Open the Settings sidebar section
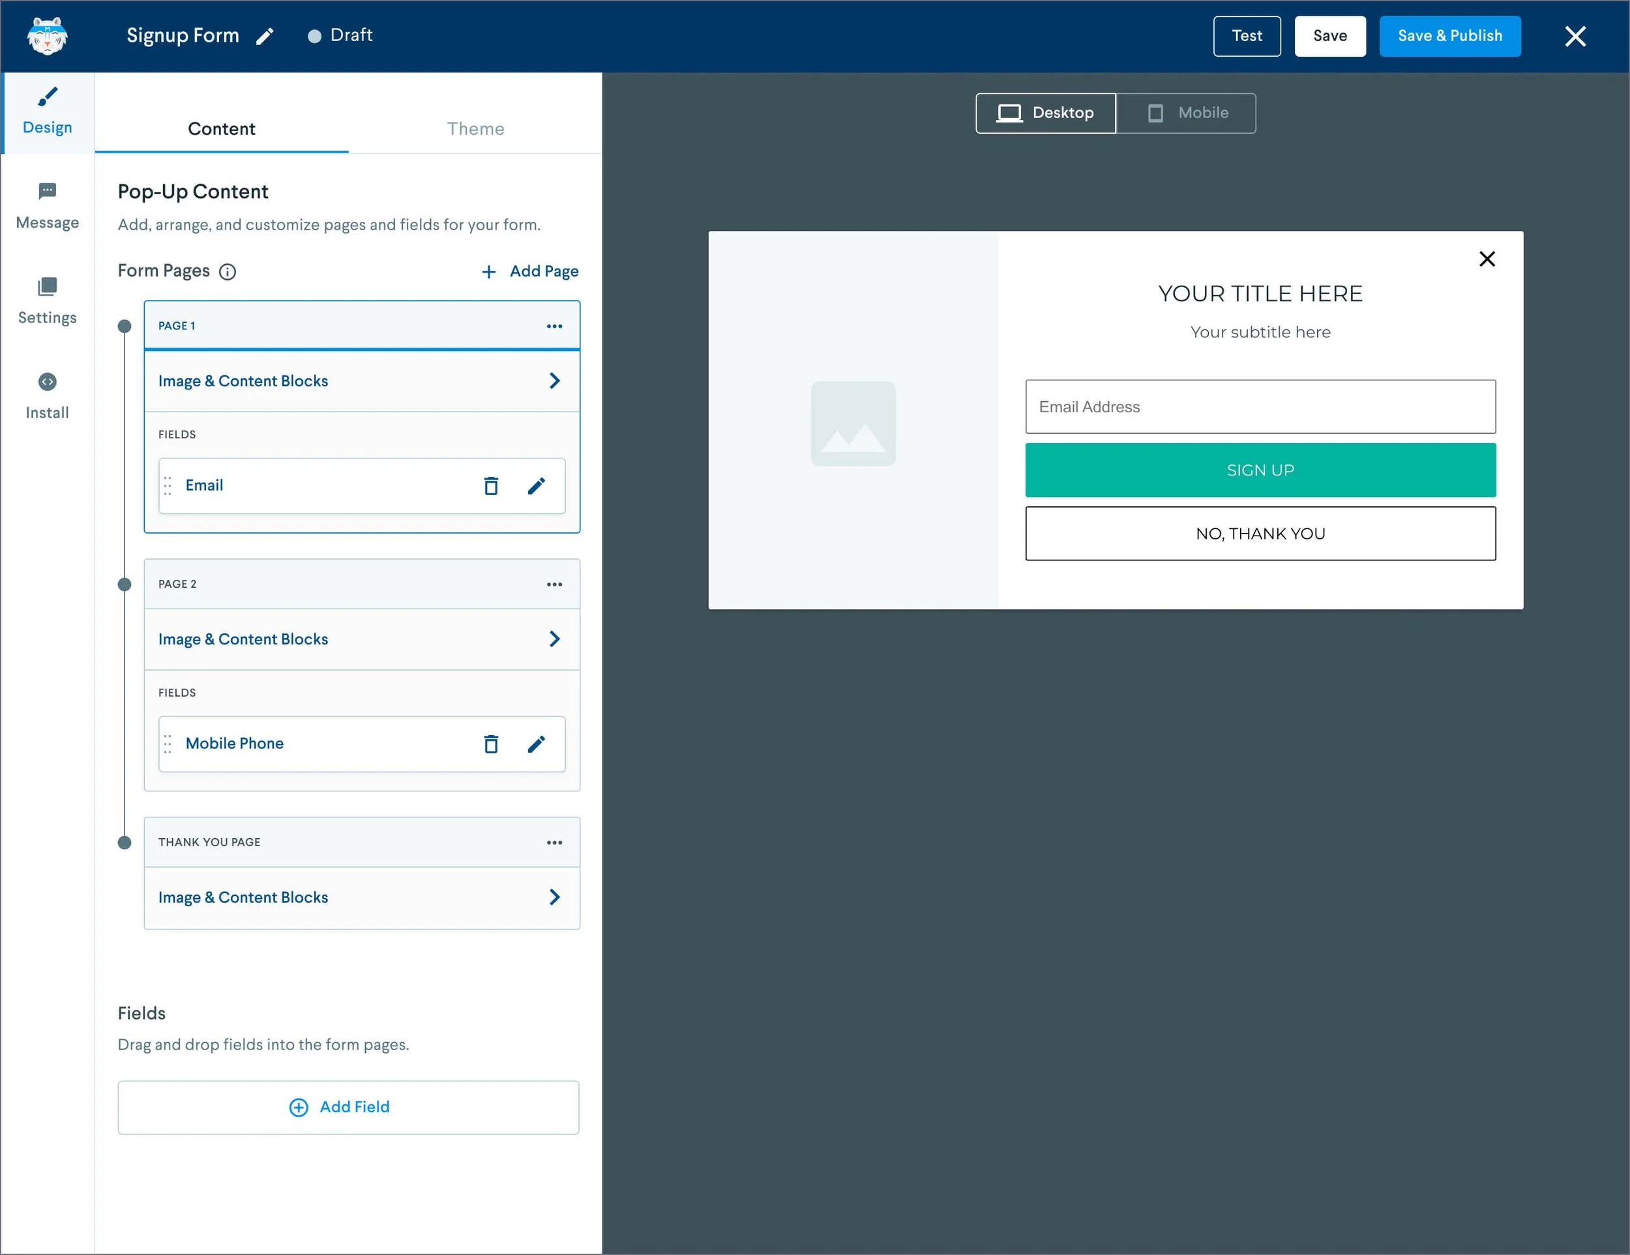The image size is (1630, 1255). [47, 301]
